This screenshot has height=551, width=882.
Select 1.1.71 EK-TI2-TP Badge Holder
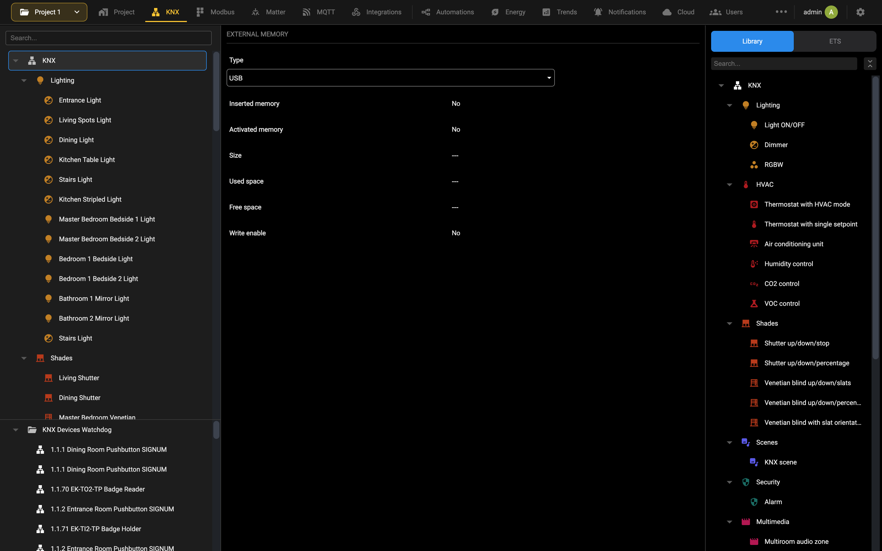(x=95, y=529)
